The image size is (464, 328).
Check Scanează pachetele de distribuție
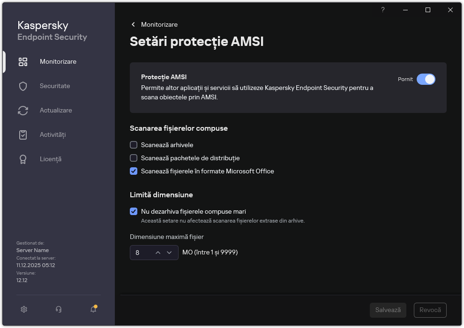click(134, 158)
